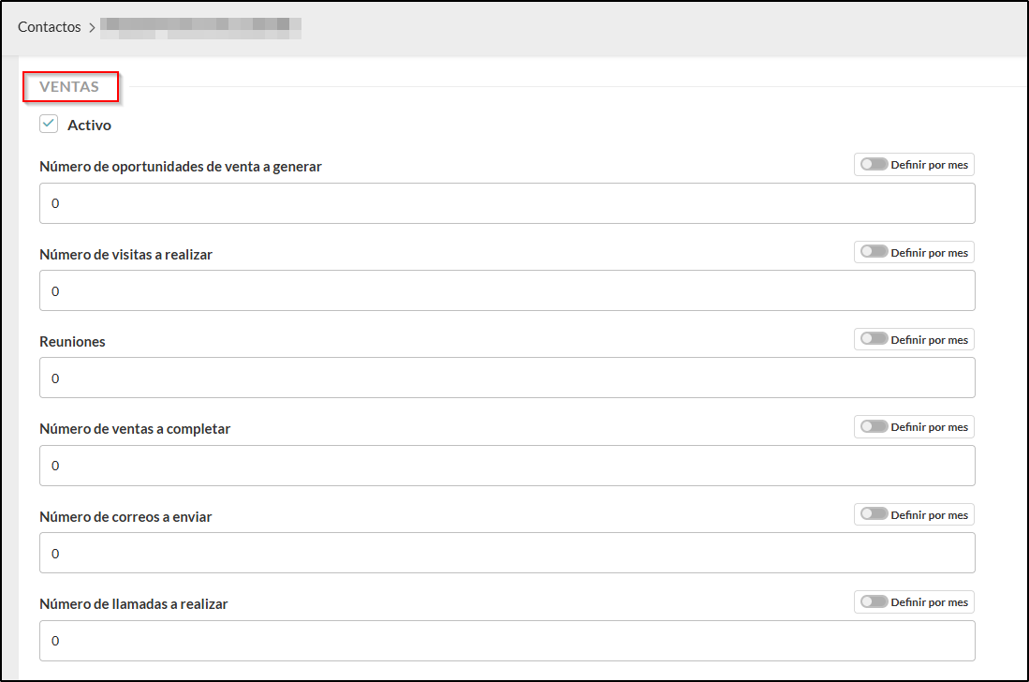Click the breadcrumb chevron separator after Contactos
This screenshot has height=682, width=1029.
(92, 28)
